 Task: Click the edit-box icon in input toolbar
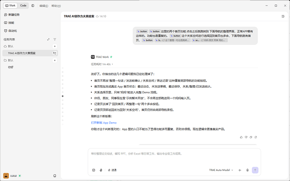point(94,170)
